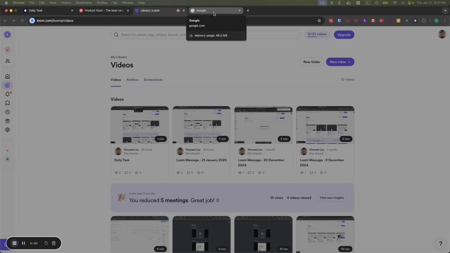The image size is (450, 253).
Task: Click View your insights button
Action: tap(332, 198)
